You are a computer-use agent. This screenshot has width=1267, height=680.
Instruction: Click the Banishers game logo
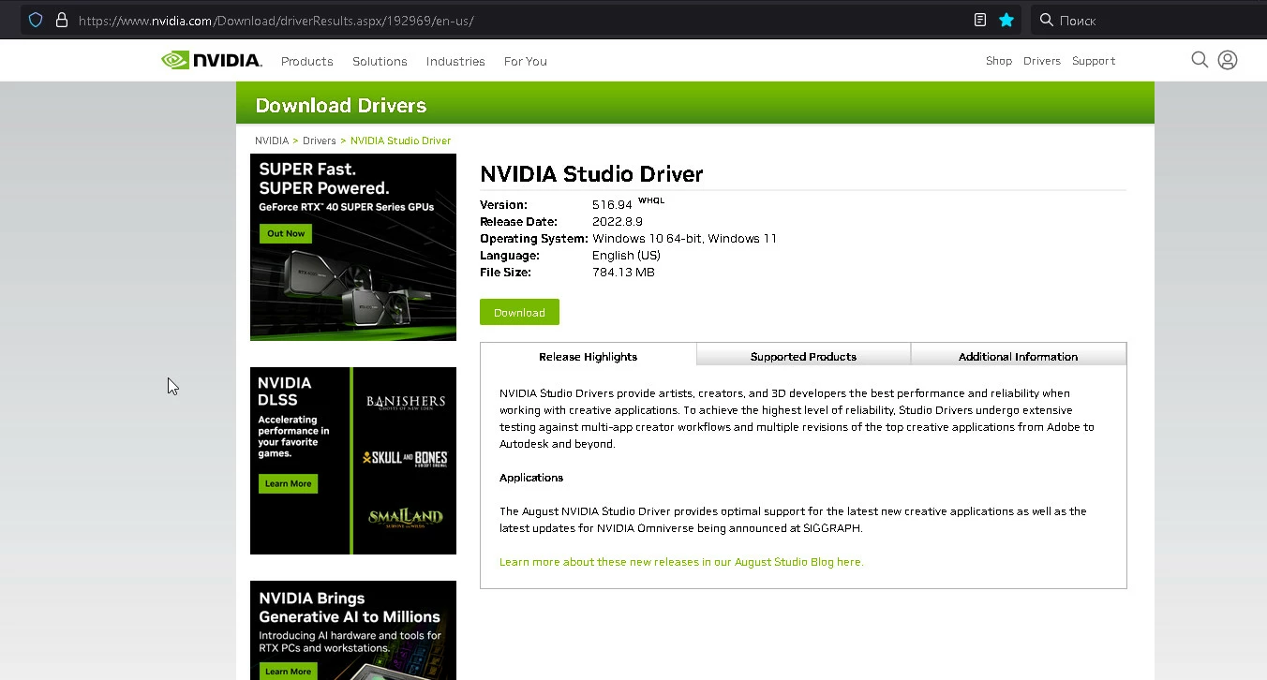(x=406, y=402)
